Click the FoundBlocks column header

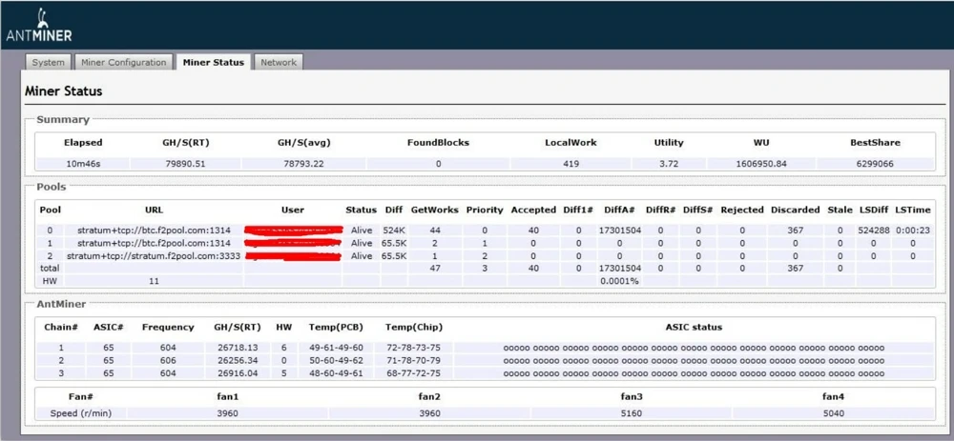(x=438, y=143)
